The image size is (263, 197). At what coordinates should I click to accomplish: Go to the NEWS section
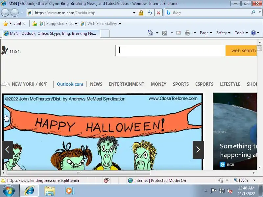(x=96, y=84)
